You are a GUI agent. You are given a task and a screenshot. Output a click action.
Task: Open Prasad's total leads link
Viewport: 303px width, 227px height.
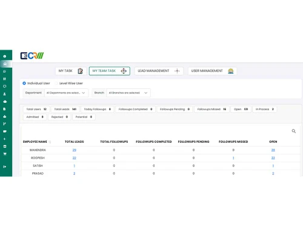(75, 174)
